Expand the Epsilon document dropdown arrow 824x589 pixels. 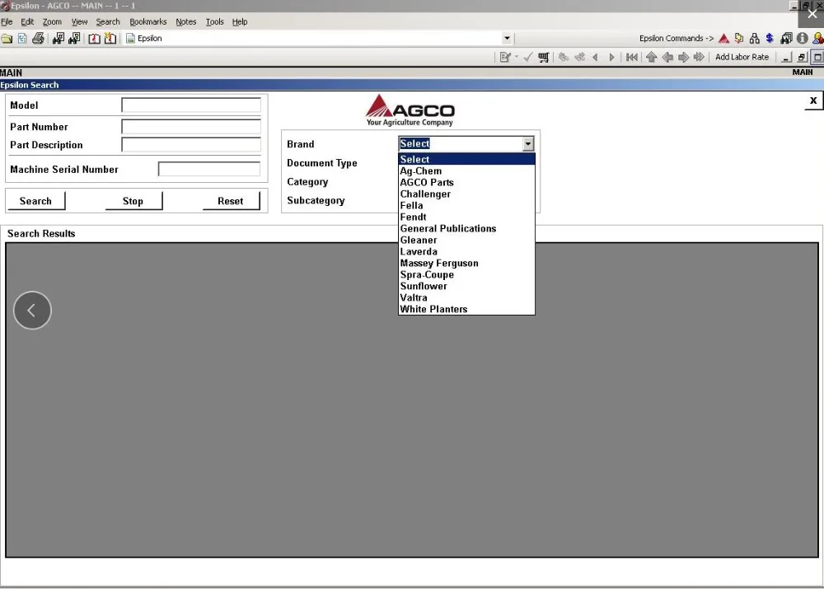(x=507, y=39)
